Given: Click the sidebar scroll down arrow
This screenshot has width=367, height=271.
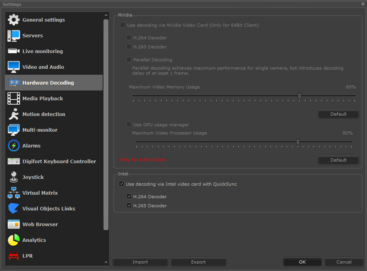Looking at the screenshot, I should click(x=106, y=262).
